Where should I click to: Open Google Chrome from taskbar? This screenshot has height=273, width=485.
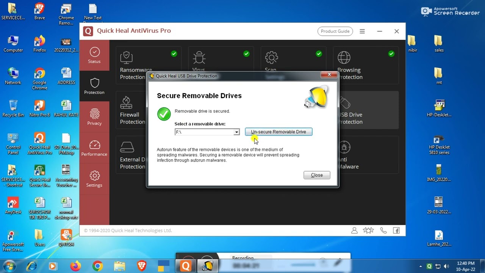click(x=97, y=266)
